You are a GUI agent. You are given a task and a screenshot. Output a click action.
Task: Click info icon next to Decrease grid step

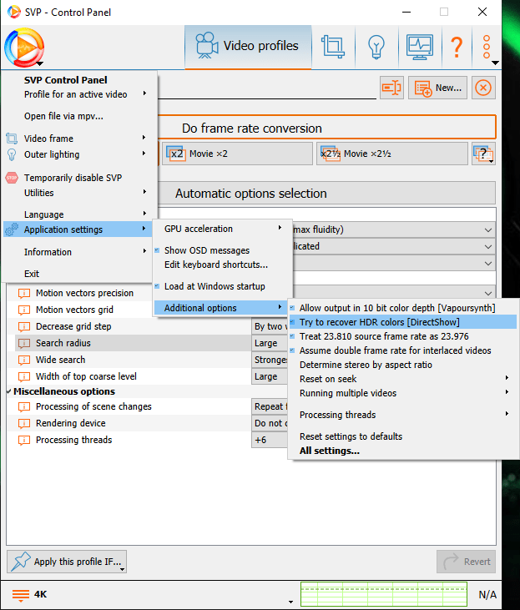coord(24,327)
